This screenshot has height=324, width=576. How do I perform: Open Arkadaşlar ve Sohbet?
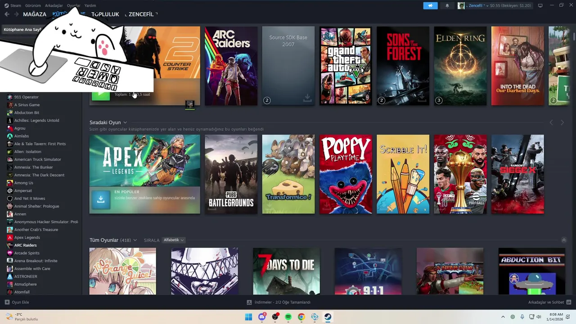pos(550,302)
